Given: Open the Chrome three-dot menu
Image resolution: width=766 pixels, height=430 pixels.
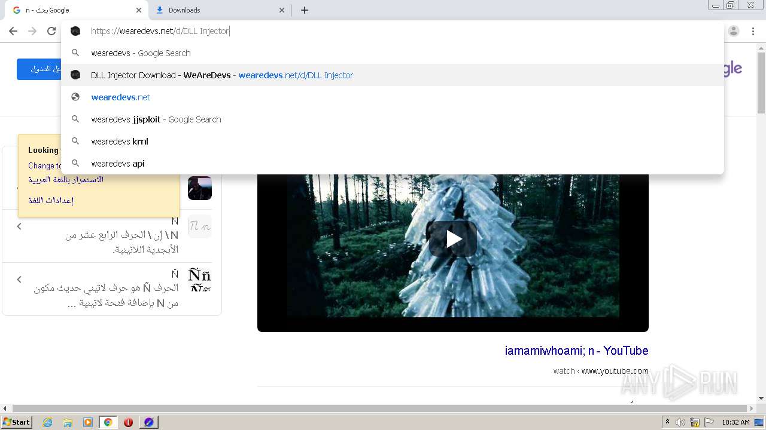Looking at the screenshot, I should tap(753, 31).
